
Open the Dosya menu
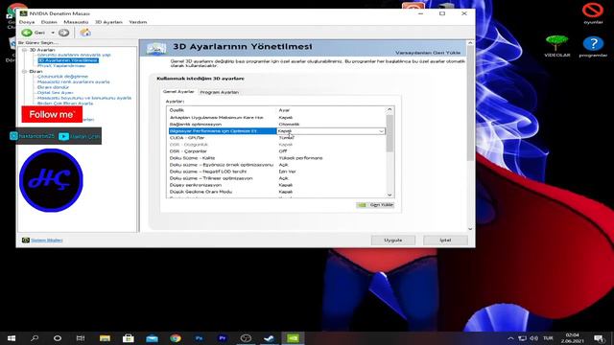click(27, 22)
